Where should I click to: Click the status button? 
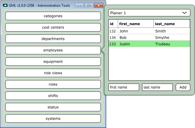click(53, 107)
